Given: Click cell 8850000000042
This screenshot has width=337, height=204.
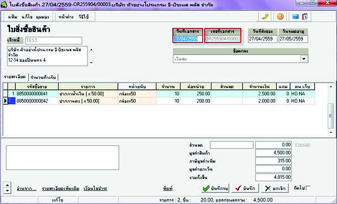Looking at the screenshot, I should click(x=37, y=101).
